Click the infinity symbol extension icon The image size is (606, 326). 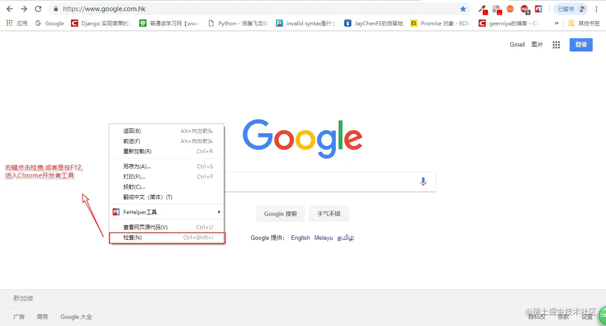click(510, 9)
